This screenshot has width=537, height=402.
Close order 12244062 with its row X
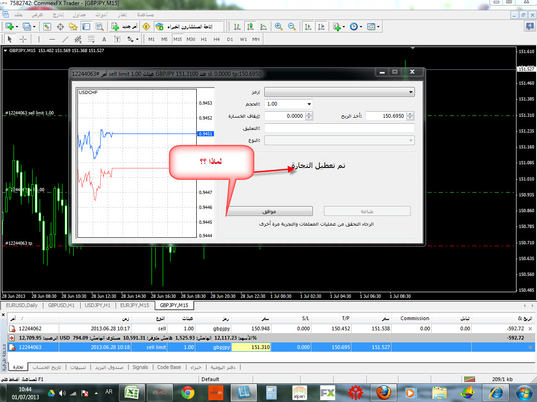[x=530, y=328]
